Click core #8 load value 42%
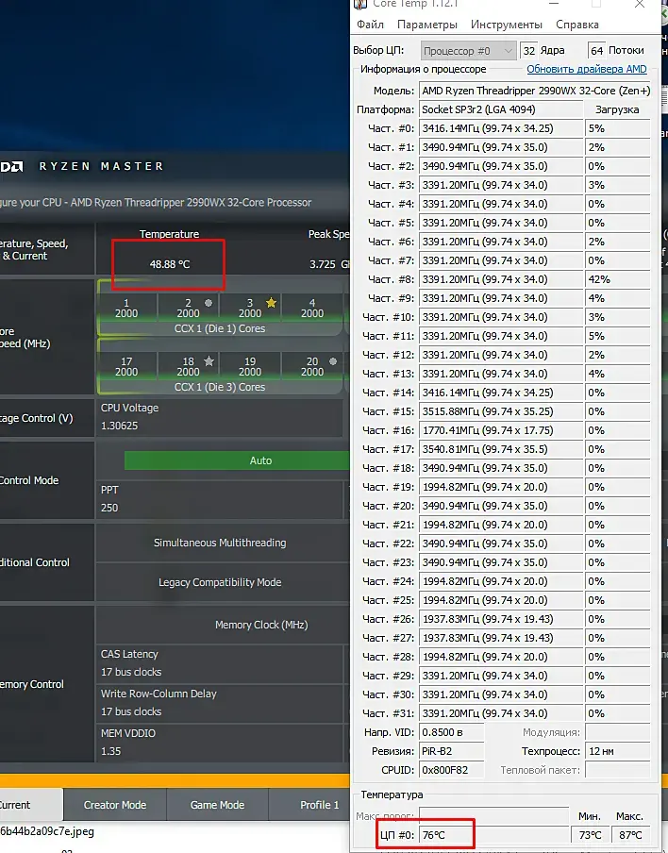668x853 pixels. 617,279
